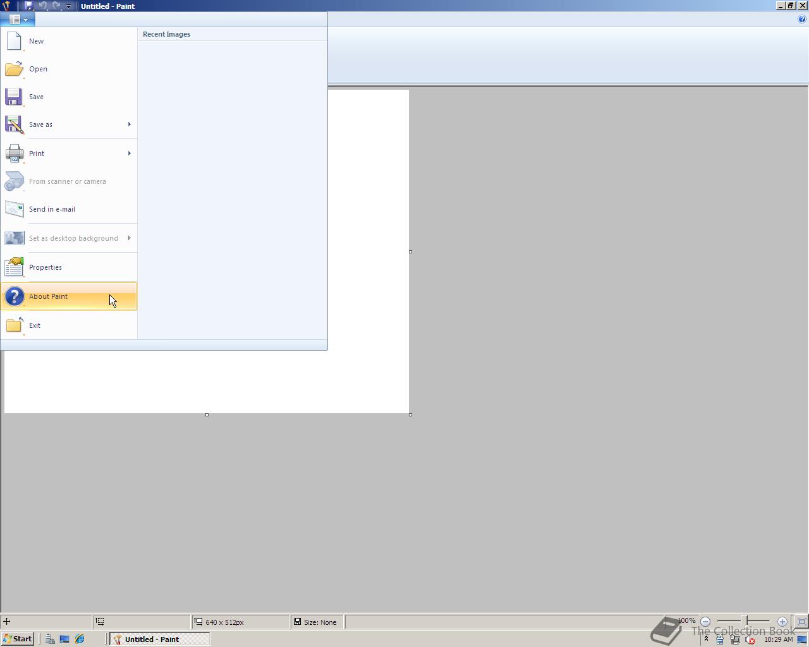Expand the Print submenu arrow
The image size is (809, 647).
[x=130, y=154]
